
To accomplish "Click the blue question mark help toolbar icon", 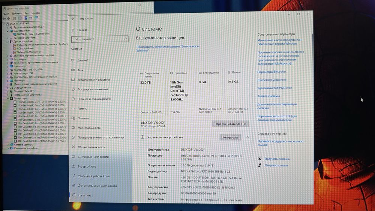I will [26, 18].
